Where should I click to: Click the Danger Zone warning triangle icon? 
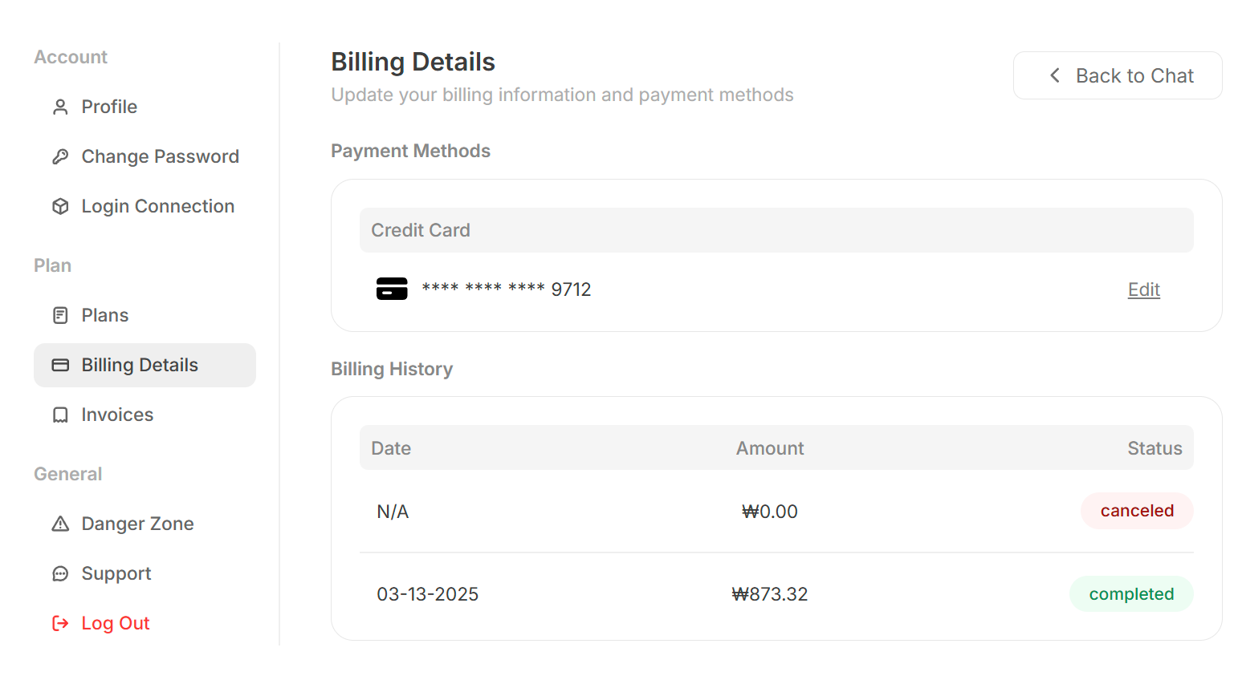pos(60,524)
